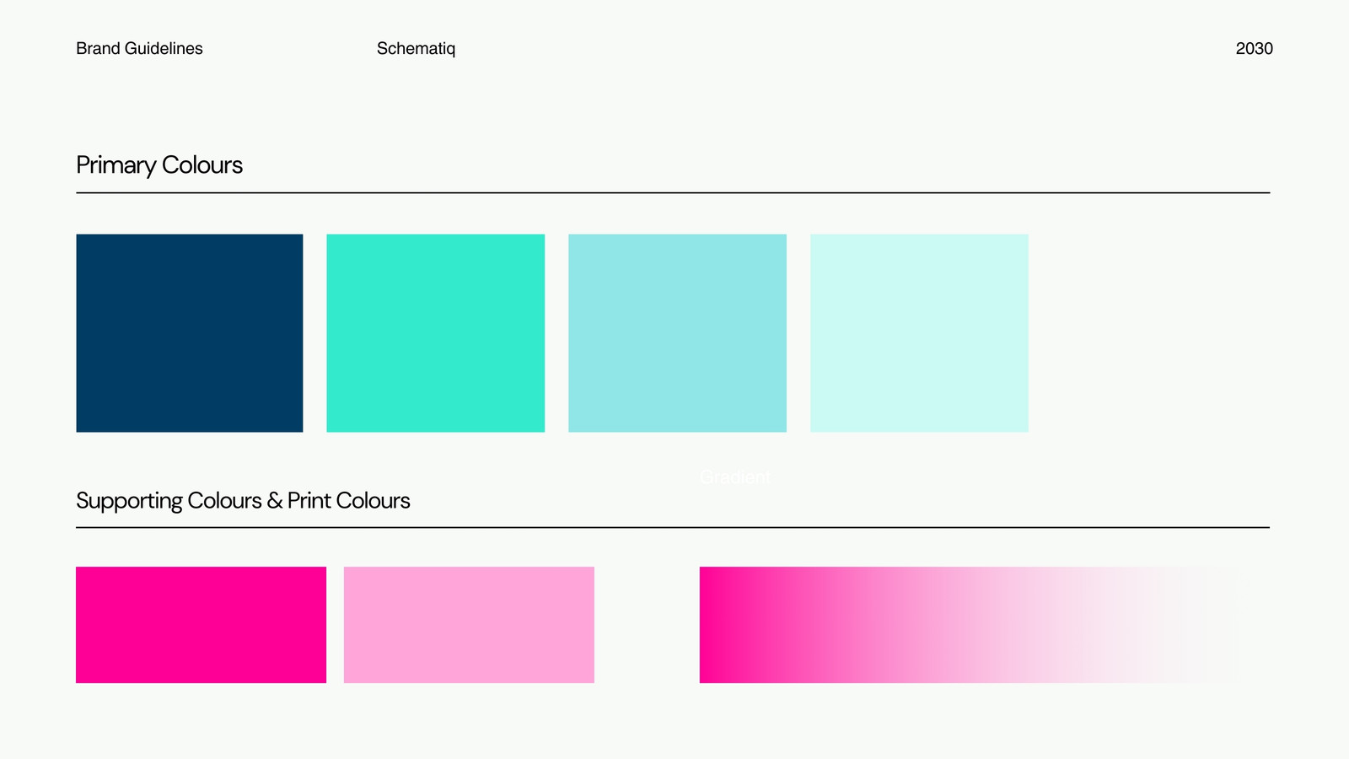Select the "Brand Guidelines" header text
Viewport: 1349px width, 759px height.
139,49
